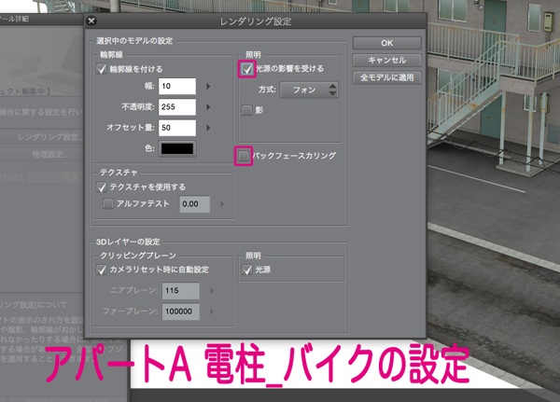Expand the ニアプレーン value arrow

(212, 291)
